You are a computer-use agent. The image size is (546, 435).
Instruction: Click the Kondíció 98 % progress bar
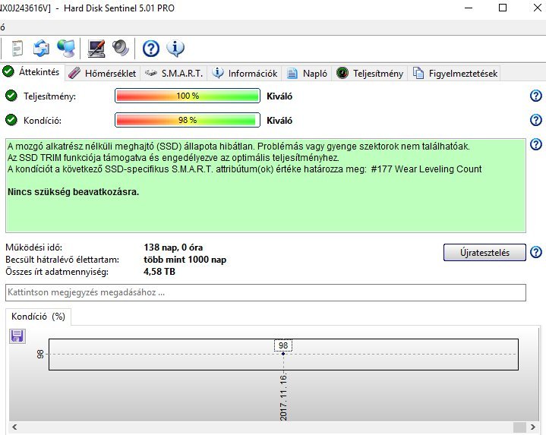[x=188, y=120]
